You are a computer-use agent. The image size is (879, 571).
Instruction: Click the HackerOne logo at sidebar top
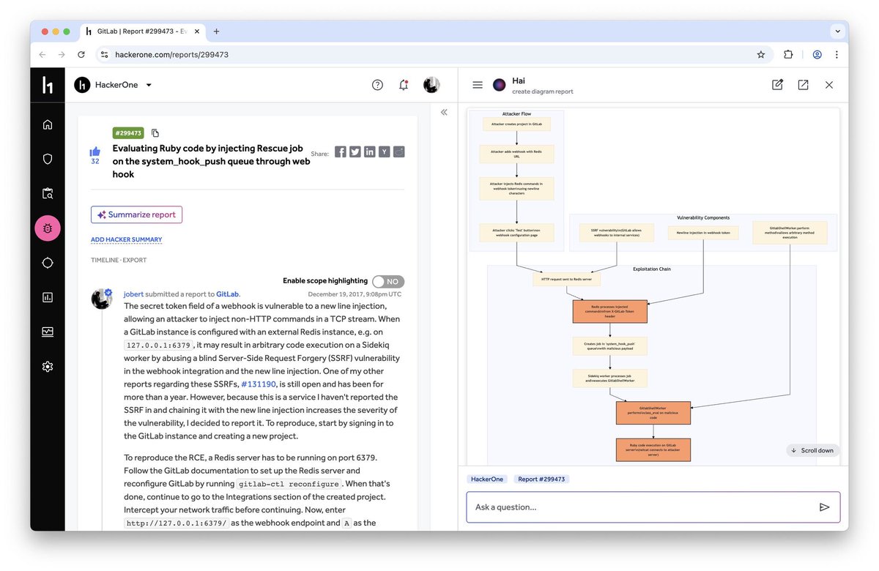(x=48, y=85)
